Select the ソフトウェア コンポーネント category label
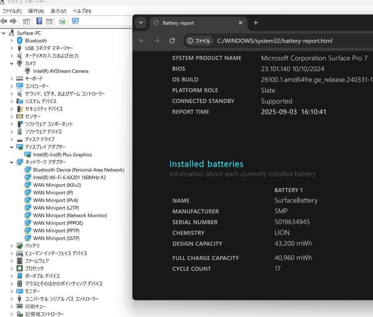 tap(49, 124)
